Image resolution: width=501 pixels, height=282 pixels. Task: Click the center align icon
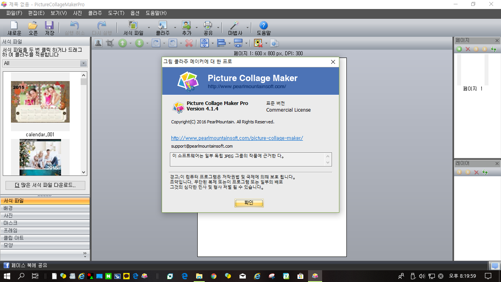pos(204,43)
